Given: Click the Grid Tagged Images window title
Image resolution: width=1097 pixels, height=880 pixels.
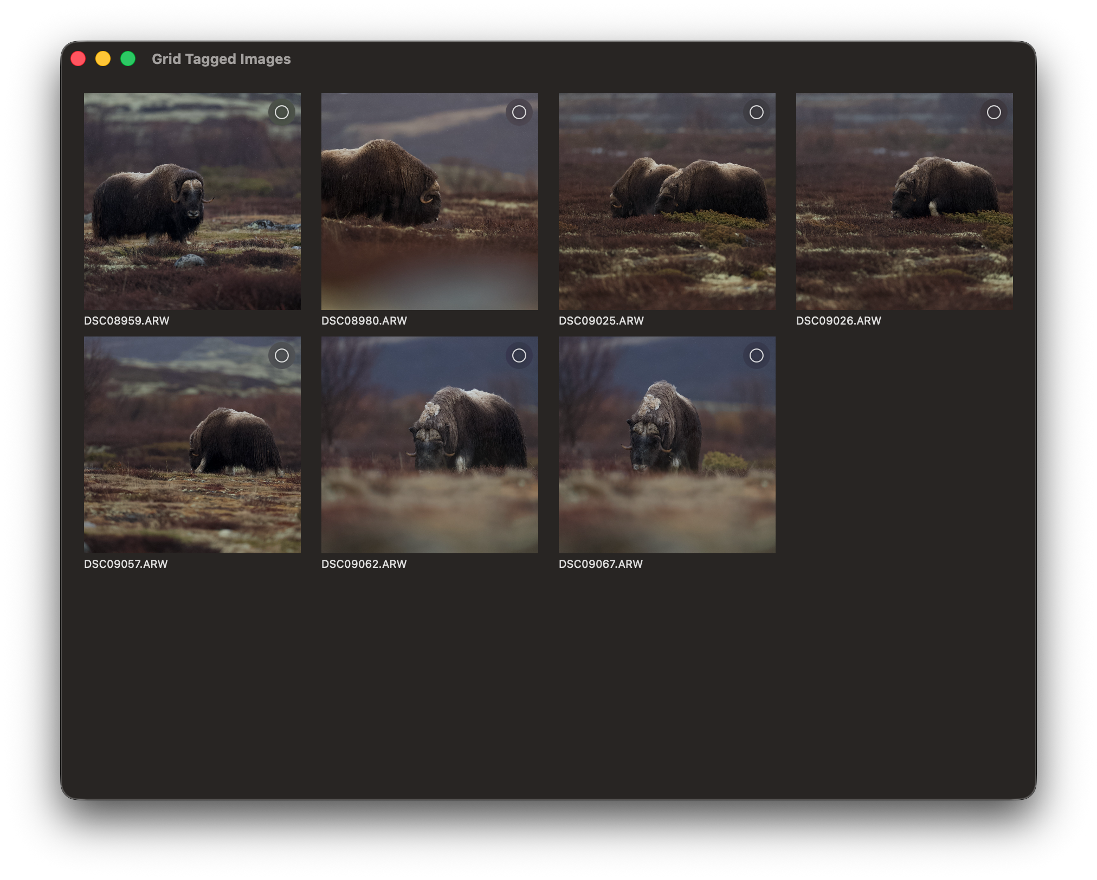Looking at the screenshot, I should [221, 59].
